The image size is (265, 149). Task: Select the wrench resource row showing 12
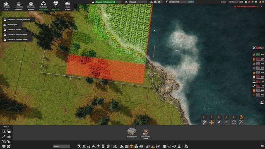point(258,86)
